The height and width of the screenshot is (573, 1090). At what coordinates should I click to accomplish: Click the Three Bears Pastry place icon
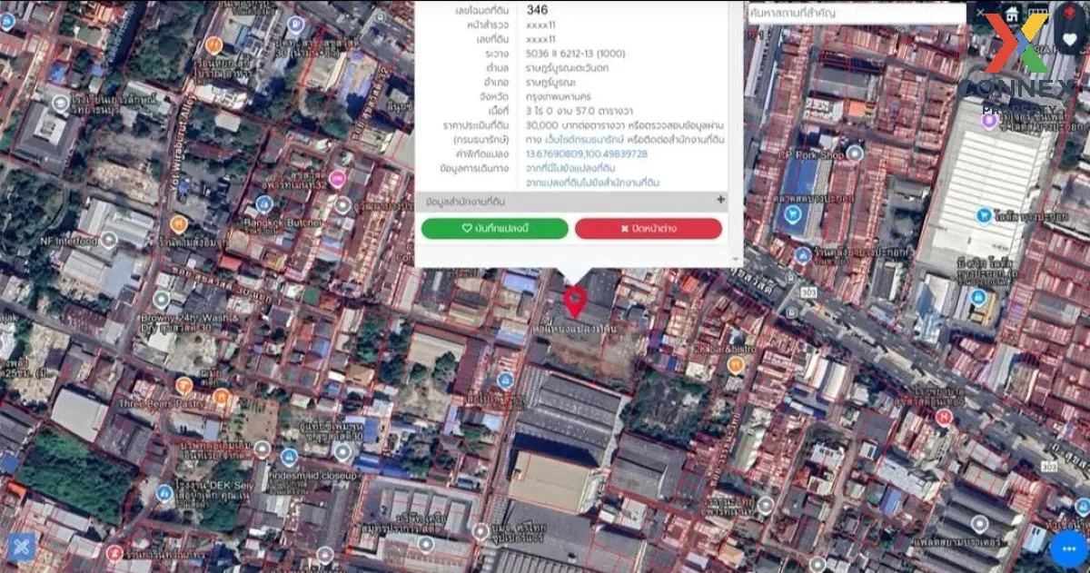pyautogui.click(x=184, y=385)
